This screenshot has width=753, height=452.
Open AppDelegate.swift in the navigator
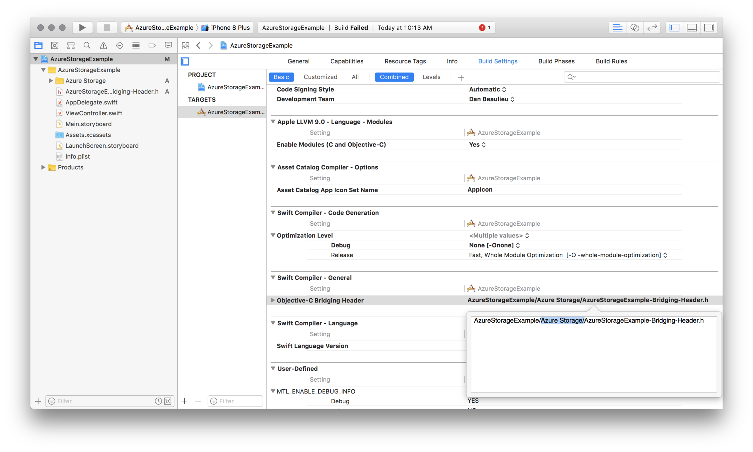91,102
